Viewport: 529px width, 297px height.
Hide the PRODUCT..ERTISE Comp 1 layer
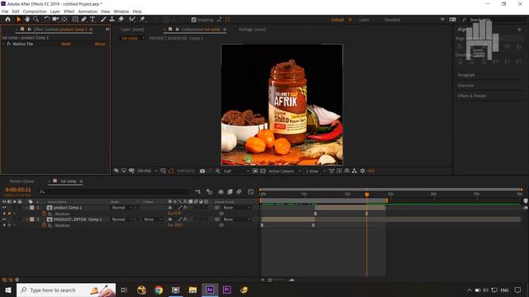4,219
